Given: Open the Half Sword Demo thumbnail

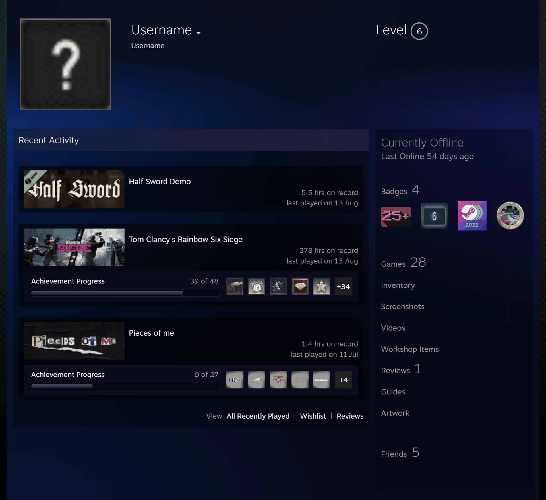Looking at the screenshot, I should coord(74,189).
